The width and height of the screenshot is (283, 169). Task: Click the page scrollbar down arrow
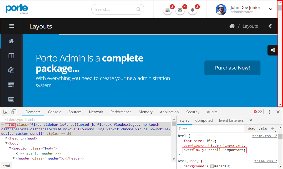click(280, 104)
